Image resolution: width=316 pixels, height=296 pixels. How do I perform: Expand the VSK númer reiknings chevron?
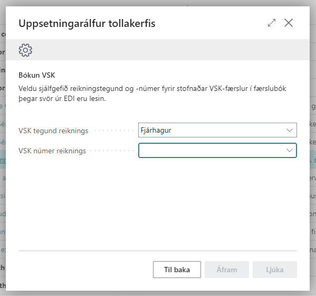coord(290,151)
